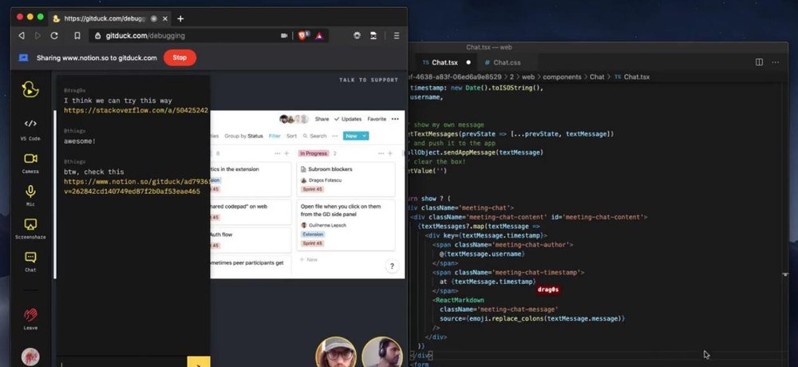This screenshot has width=798, height=367.
Task: Click participant video thumbnail with headphones
Action: [x=382, y=352]
